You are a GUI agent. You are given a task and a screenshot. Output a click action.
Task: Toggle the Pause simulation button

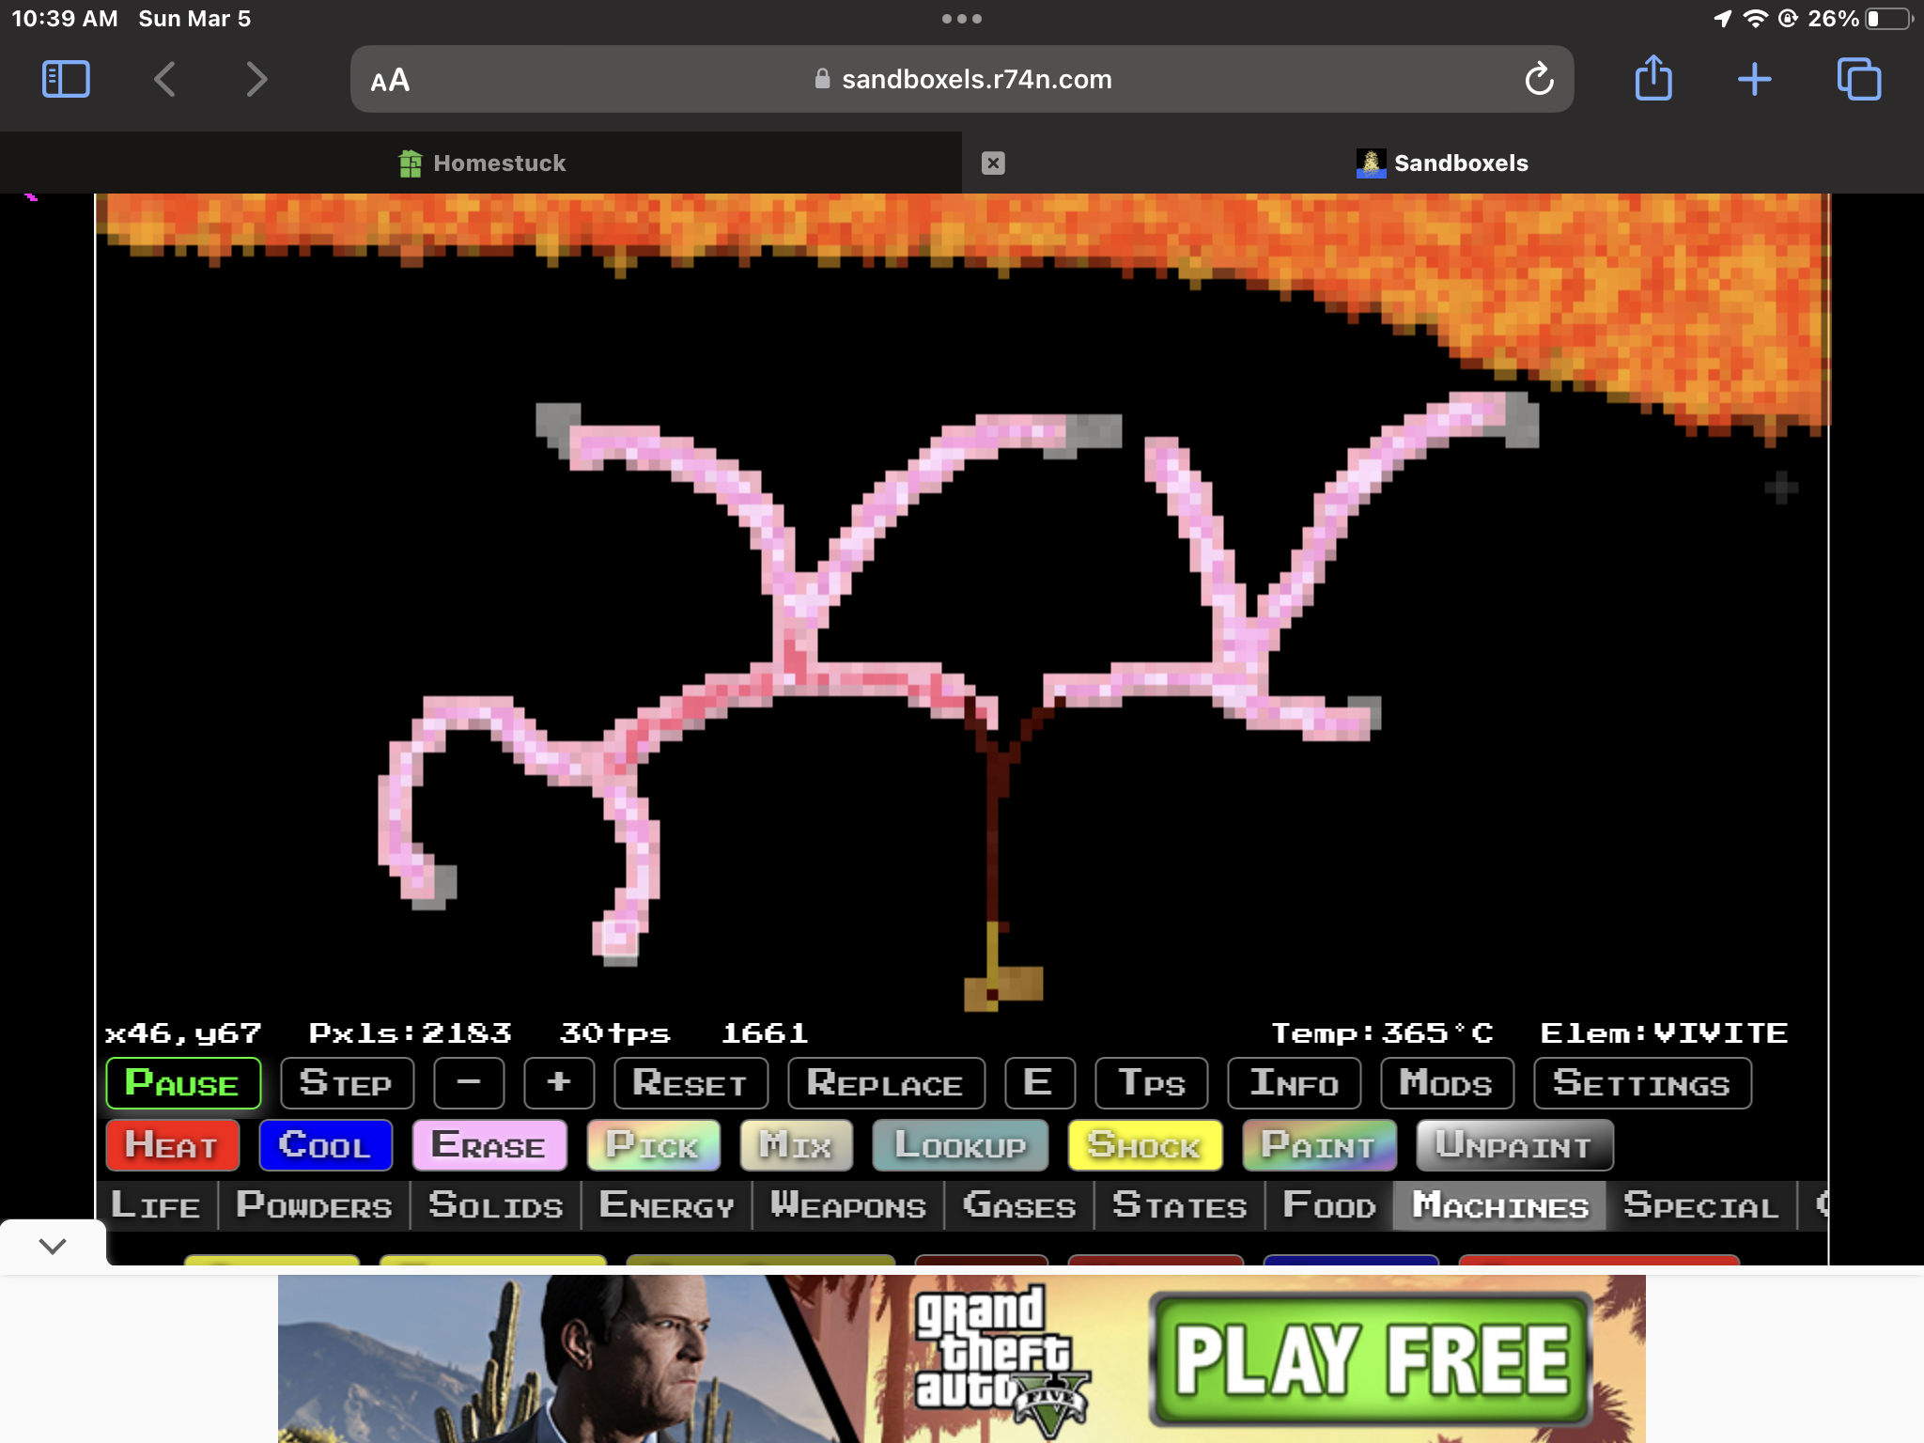183,1083
